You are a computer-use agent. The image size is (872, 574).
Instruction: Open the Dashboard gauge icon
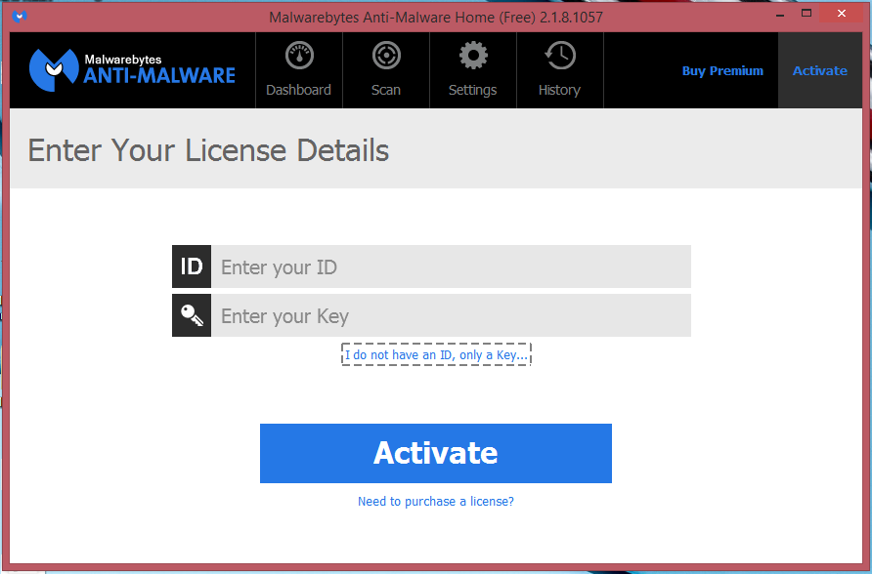(299, 56)
